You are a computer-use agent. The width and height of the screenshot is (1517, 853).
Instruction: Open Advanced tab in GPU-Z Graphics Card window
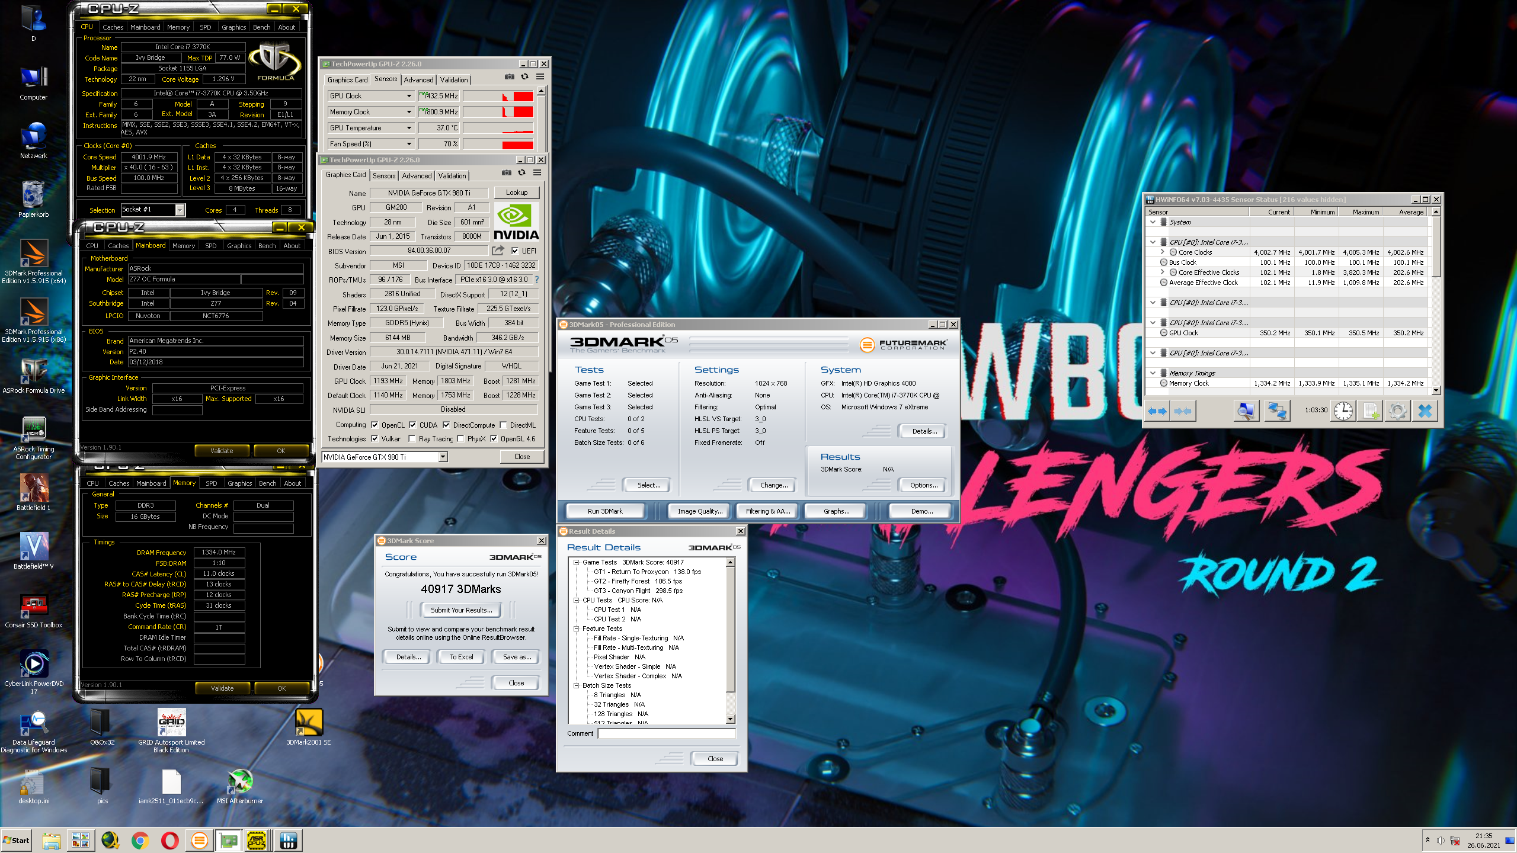pyautogui.click(x=417, y=175)
